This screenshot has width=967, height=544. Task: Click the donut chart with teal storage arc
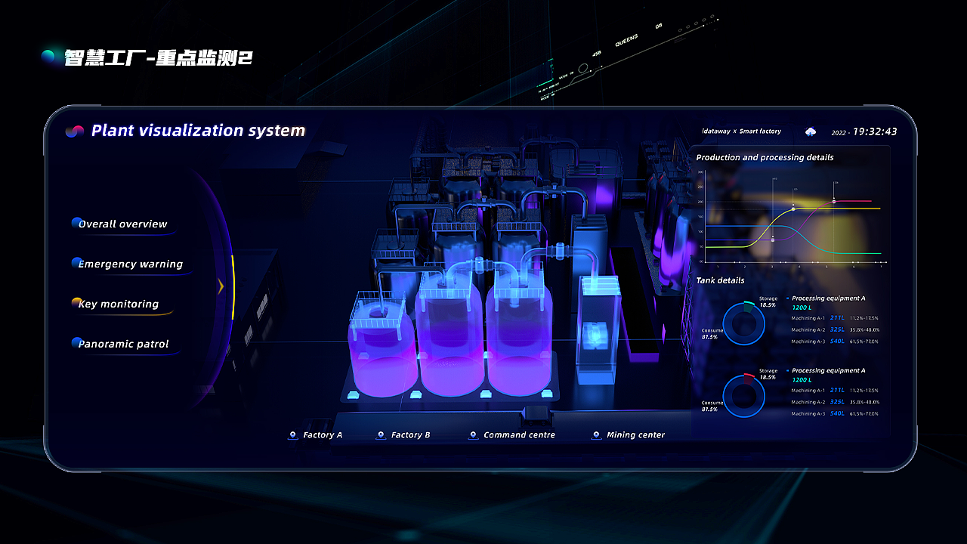point(743,323)
